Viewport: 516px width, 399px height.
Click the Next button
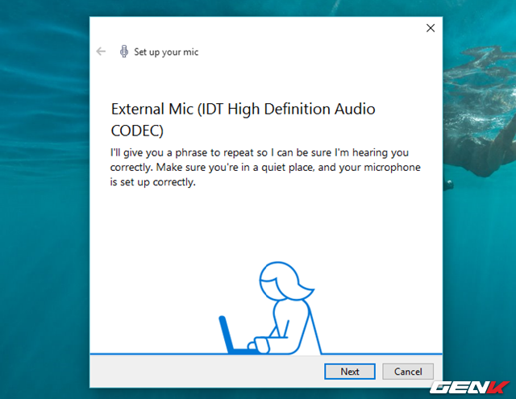click(349, 372)
